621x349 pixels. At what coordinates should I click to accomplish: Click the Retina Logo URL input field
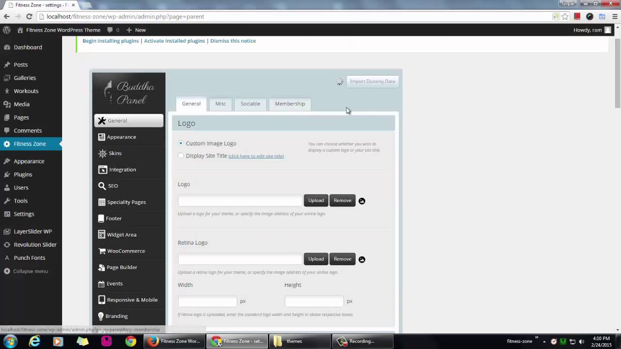click(x=240, y=259)
